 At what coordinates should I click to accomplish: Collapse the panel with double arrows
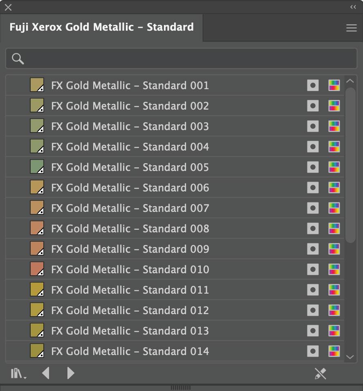point(353,7)
